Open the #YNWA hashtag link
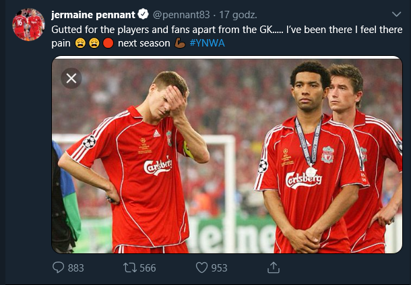 [x=207, y=44]
